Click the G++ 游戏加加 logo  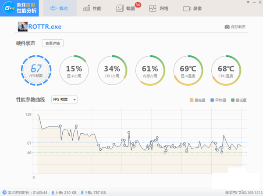[19, 8]
